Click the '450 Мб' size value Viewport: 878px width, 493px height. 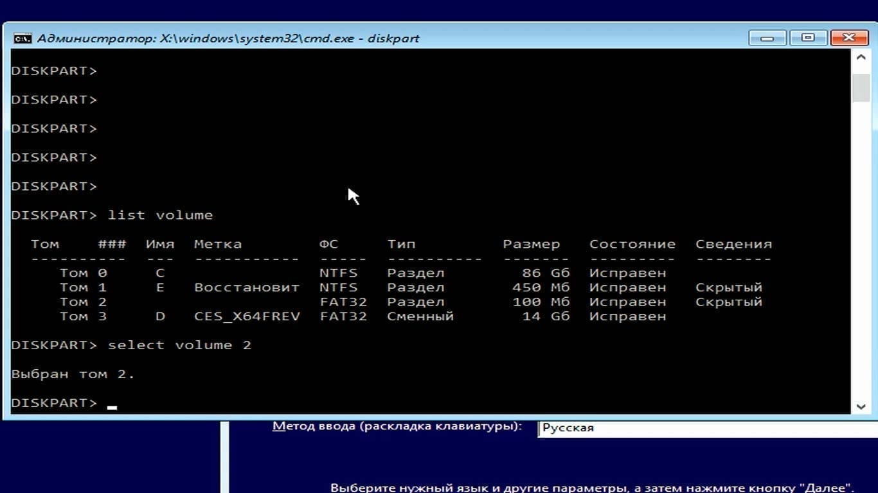coord(541,288)
